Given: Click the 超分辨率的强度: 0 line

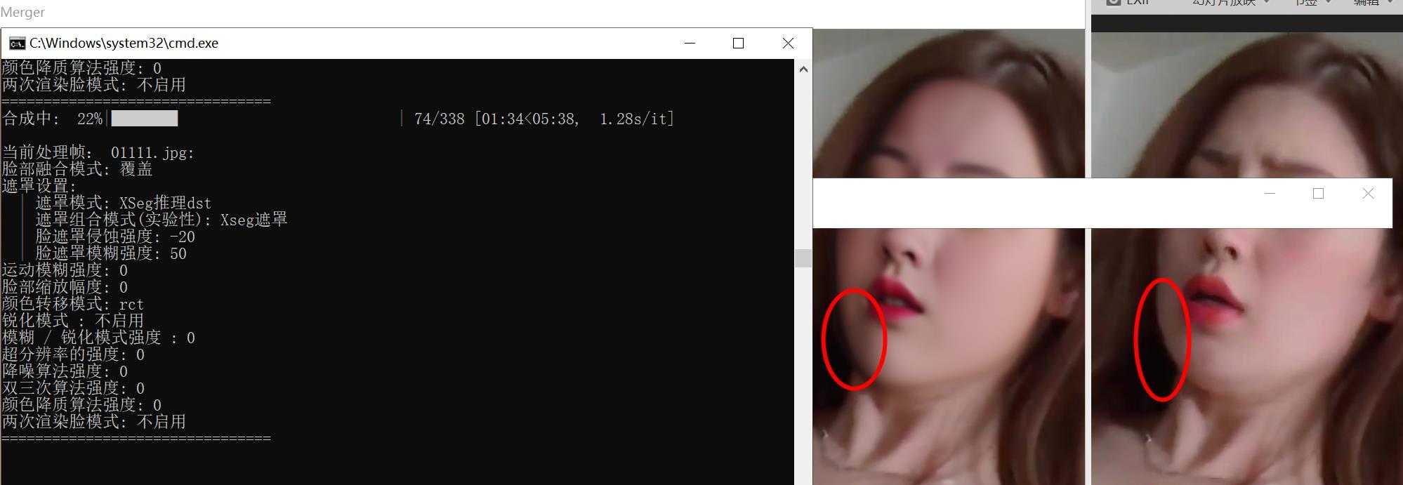Looking at the screenshot, I should (73, 354).
